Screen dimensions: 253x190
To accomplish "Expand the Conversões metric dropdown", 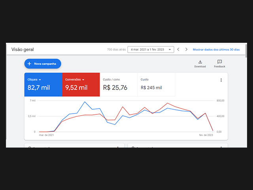I will click(83, 80).
